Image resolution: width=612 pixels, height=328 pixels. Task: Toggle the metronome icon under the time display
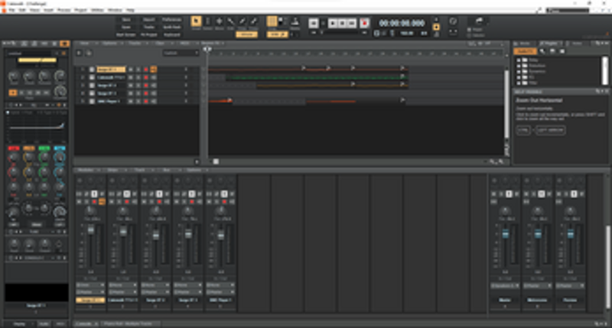[x=392, y=34]
